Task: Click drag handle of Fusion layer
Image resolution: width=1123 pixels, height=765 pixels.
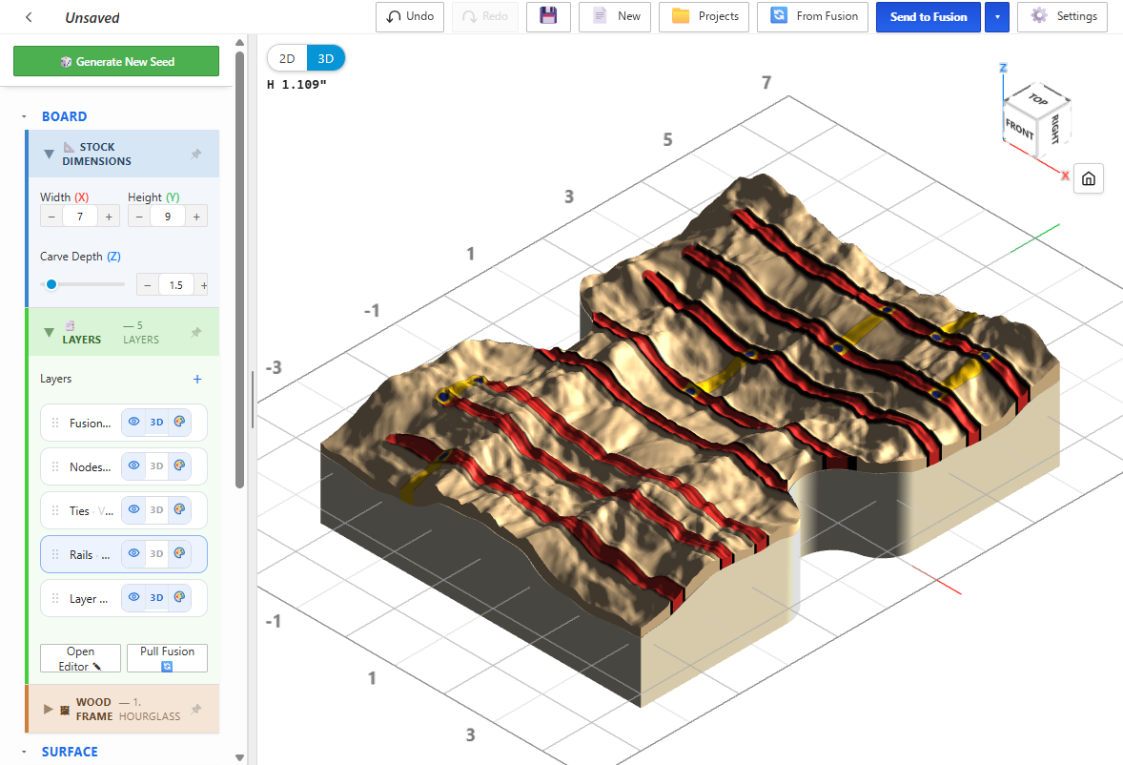Action: point(55,423)
